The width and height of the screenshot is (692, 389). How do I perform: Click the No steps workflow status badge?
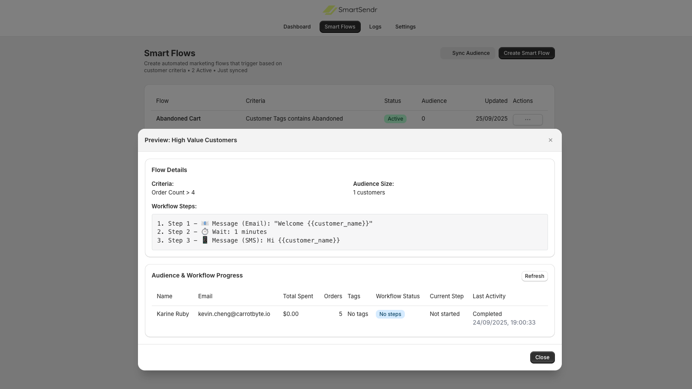(390, 314)
